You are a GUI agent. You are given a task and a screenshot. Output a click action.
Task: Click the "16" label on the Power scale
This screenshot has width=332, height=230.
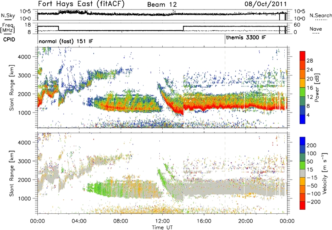(310, 88)
